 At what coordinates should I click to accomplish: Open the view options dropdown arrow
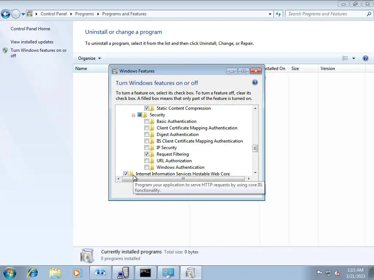click(354, 58)
